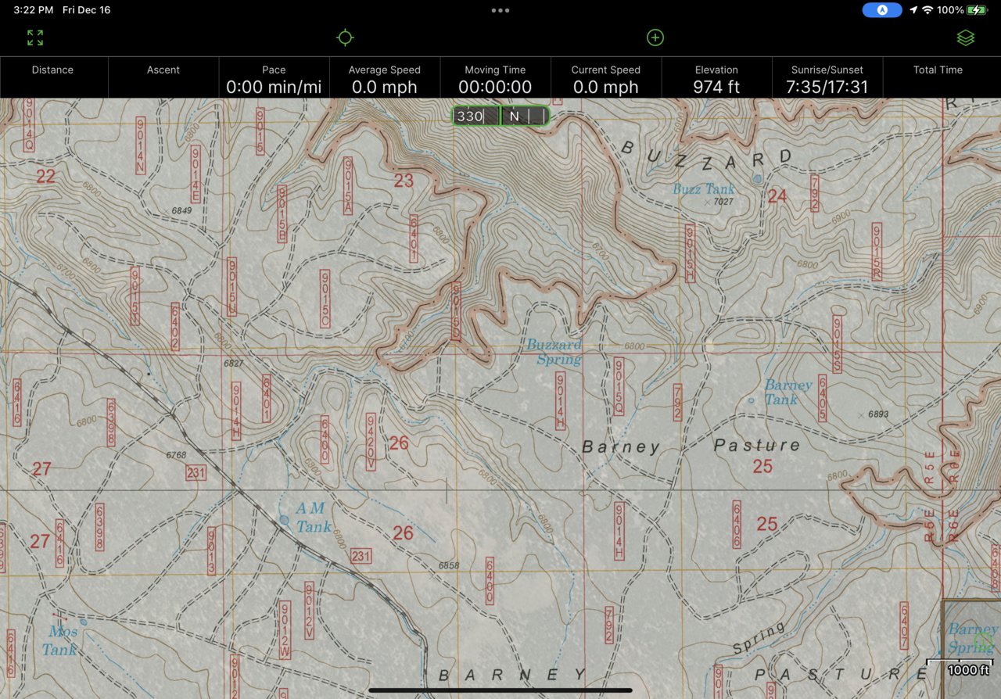Tap road label '6402'
Image resolution: width=1001 pixels, height=699 pixels.
(x=175, y=327)
